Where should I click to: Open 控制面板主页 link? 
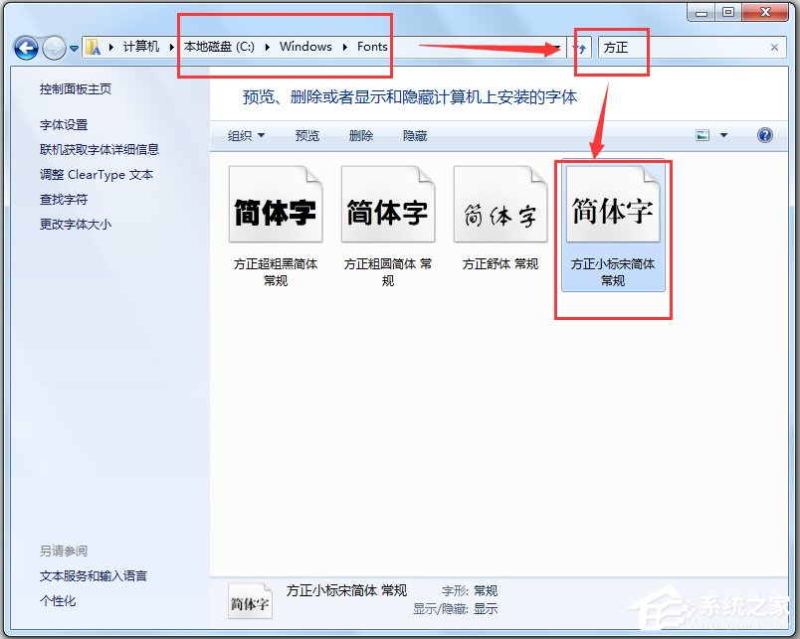point(76,89)
